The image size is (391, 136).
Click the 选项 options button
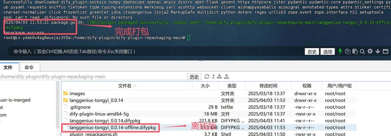(328, 52)
